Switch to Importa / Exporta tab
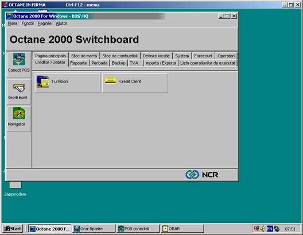Screen dimensions: 303x235 point(161,63)
